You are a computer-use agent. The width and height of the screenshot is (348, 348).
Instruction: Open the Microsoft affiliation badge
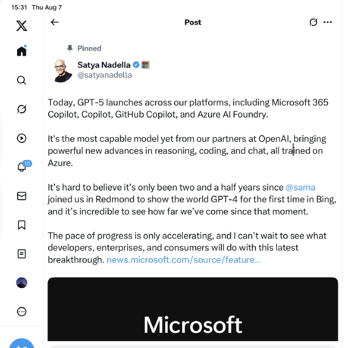tap(146, 65)
